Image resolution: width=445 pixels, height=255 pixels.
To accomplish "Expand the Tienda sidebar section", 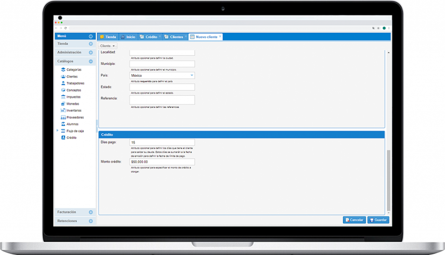I will 91,44.
